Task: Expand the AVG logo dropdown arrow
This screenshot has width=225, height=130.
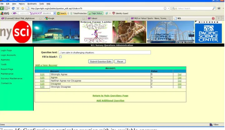Action: pyautogui.click(x=11, y=13)
